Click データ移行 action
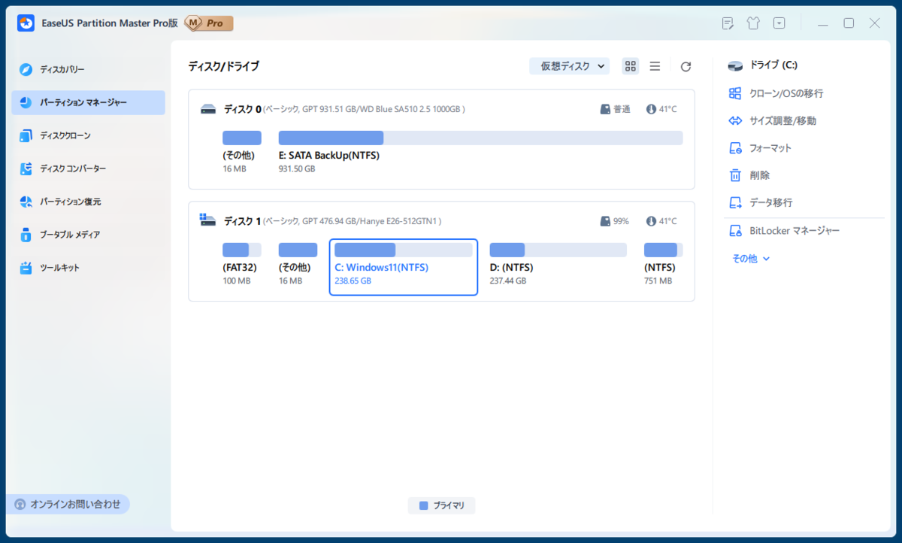The height and width of the screenshot is (543, 902). click(x=760, y=202)
